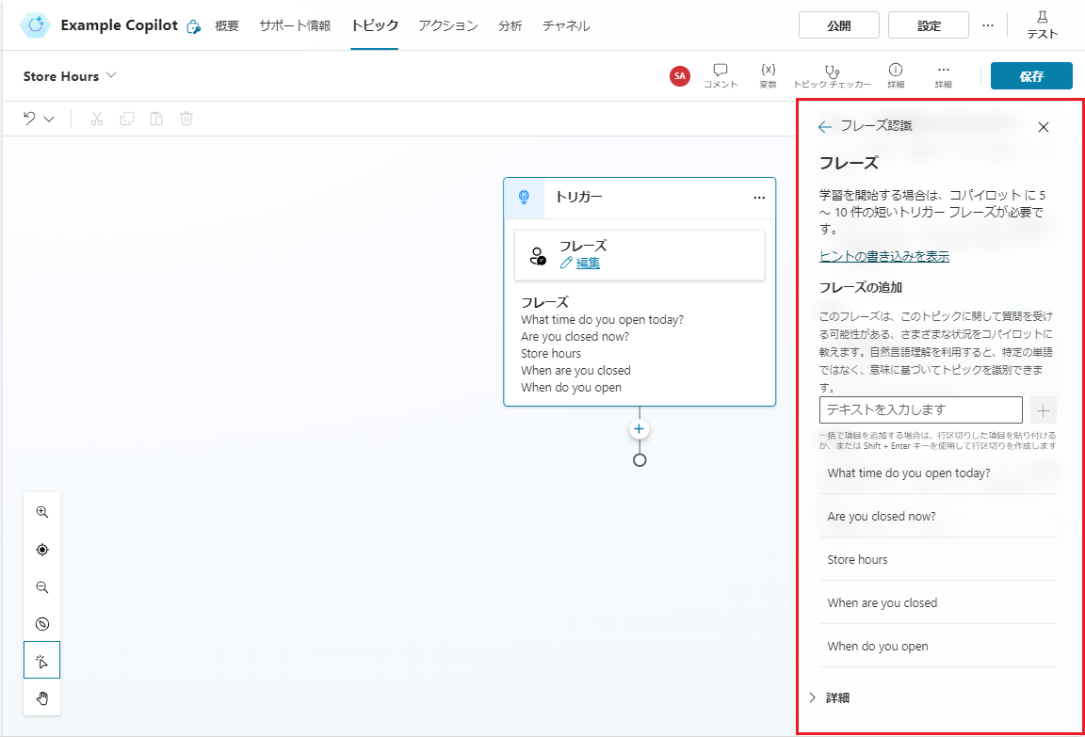Select the トピック tab
This screenshot has height=737, width=1085.
pyautogui.click(x=374, y=25)
